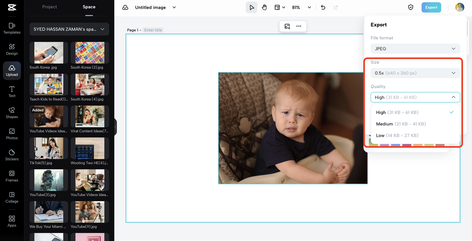Click the File format label
Viewport: 472px width, 241px height.
click(x=382, y=38)
